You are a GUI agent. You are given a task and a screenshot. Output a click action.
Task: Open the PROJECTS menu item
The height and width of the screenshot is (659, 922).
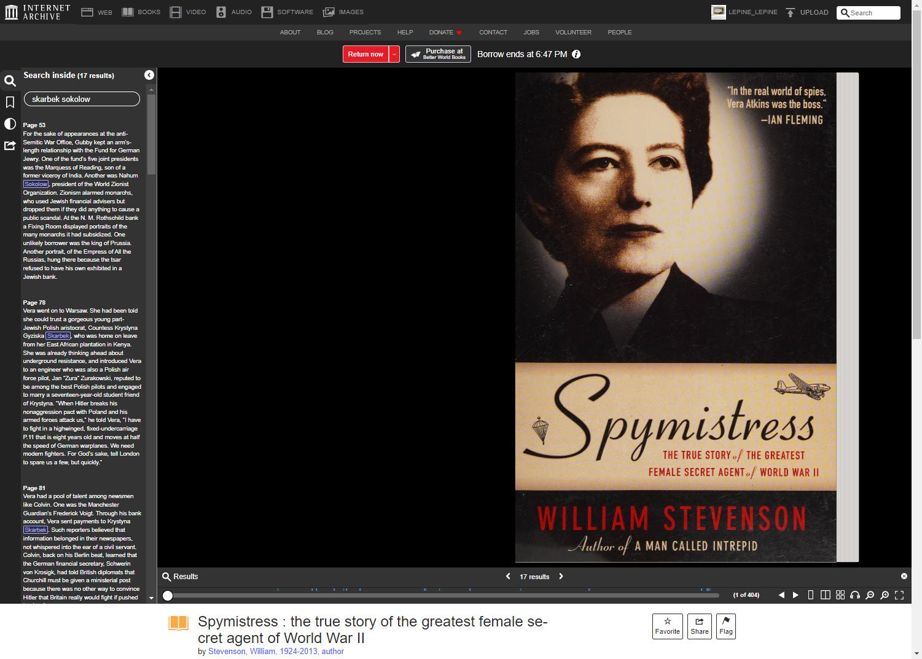pyautogui.click(x=365, y=32)
